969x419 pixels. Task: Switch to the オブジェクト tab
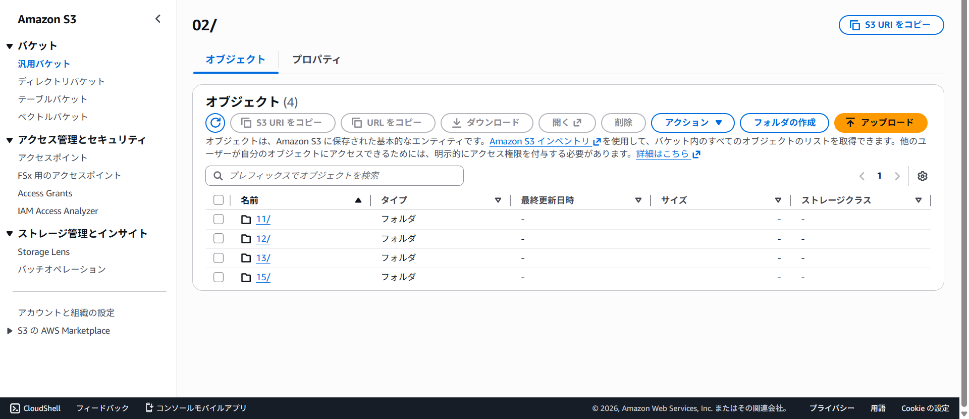[x=236, y=60]
